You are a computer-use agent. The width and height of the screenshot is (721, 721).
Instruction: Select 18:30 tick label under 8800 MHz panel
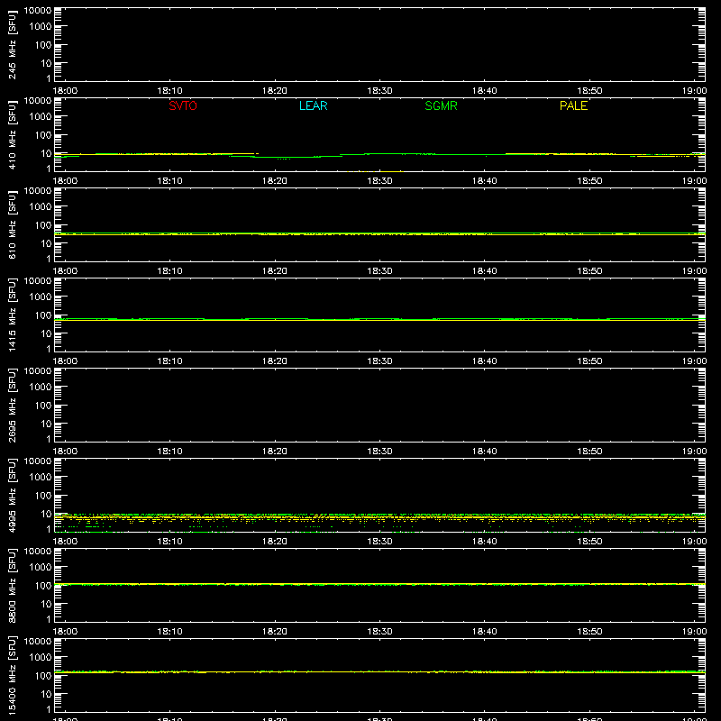click(x=379, y=632)
